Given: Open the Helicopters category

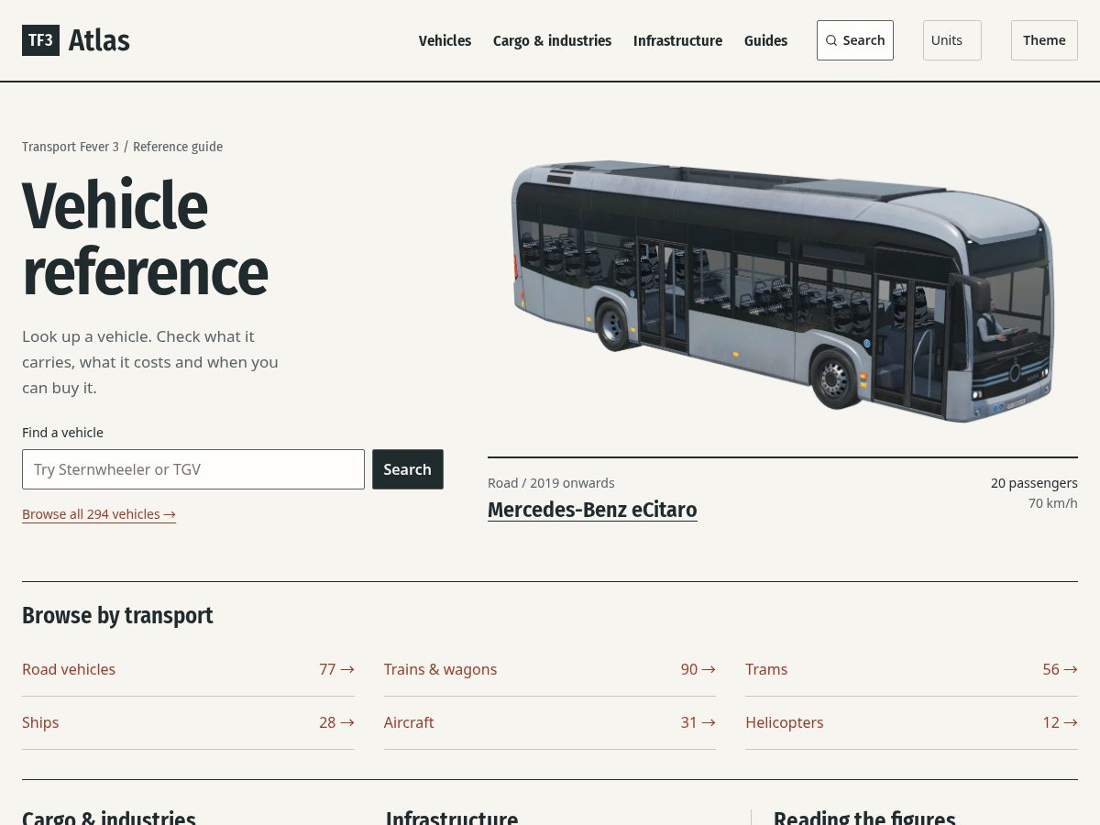Looking at the screenshot, I should point(911,722).
